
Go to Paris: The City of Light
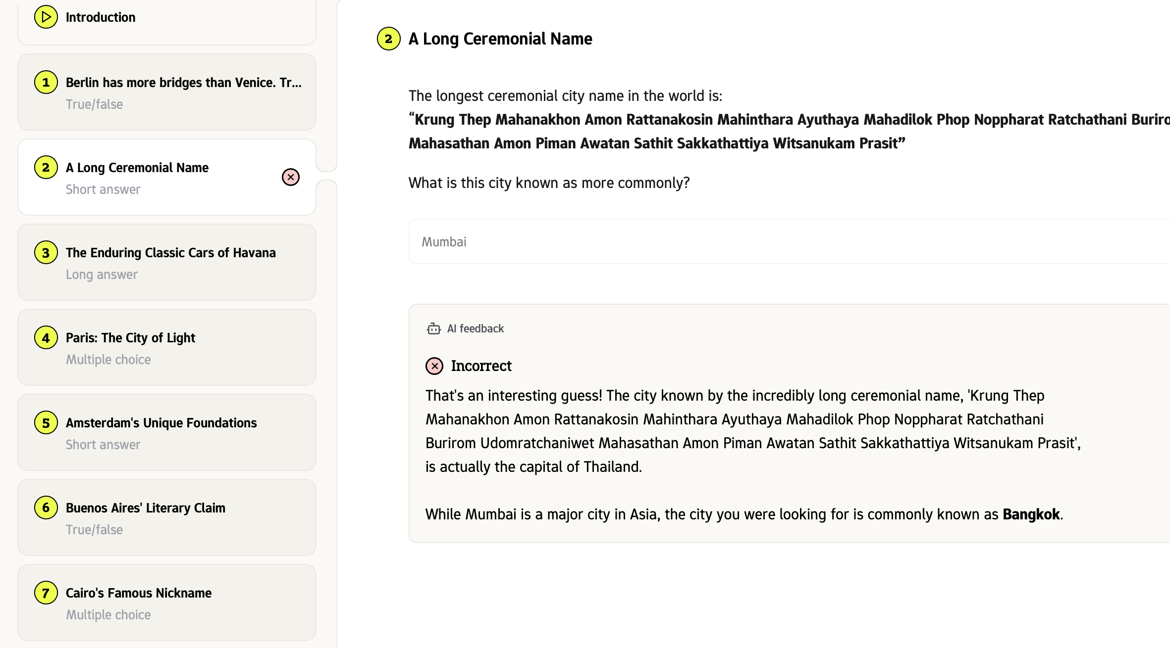130,338
